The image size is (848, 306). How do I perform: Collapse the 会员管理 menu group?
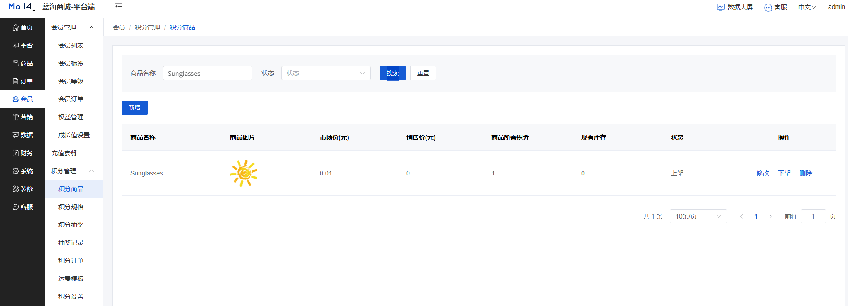click(x=74, y=27)
